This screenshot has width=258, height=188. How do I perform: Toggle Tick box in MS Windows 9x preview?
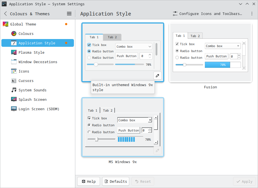tap(89, 118)
